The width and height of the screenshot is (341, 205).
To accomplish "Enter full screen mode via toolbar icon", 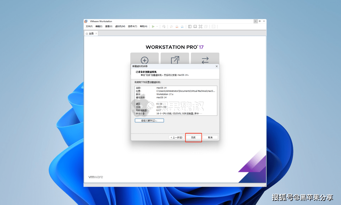I will [200, 27].
